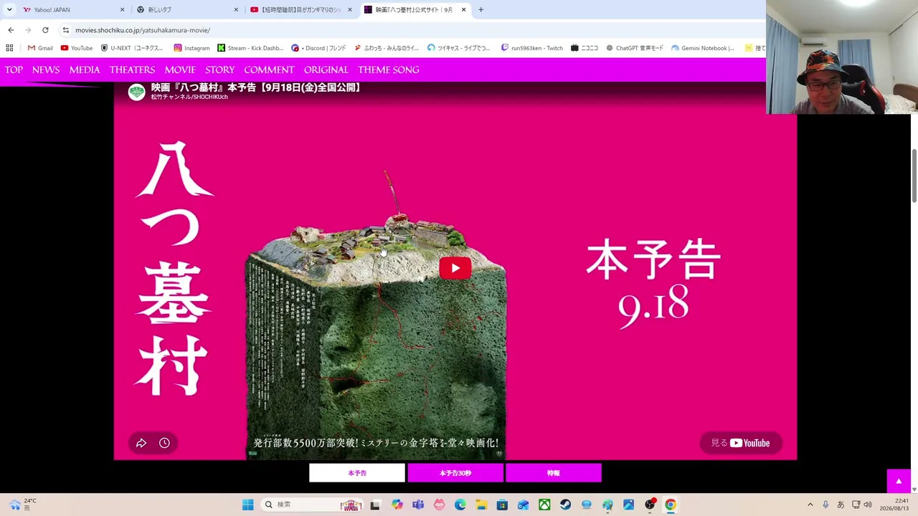Open the Gemini Notebook bookmark
This screenshot has width=918, height=516.
tap(703, 48)
